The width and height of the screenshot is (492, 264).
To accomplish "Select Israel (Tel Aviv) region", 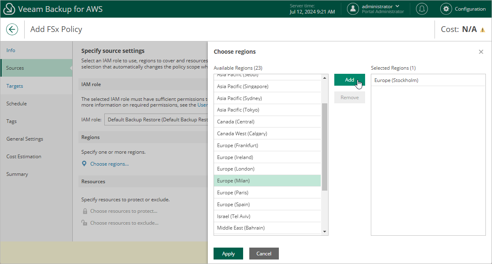I will tap(267, 216).
